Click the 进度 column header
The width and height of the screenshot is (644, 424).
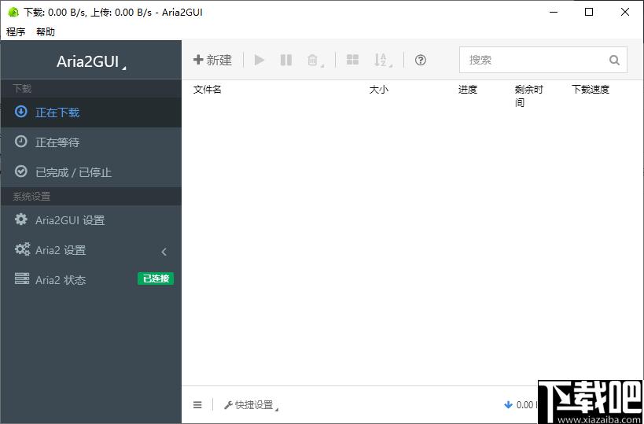click(468, 89)
